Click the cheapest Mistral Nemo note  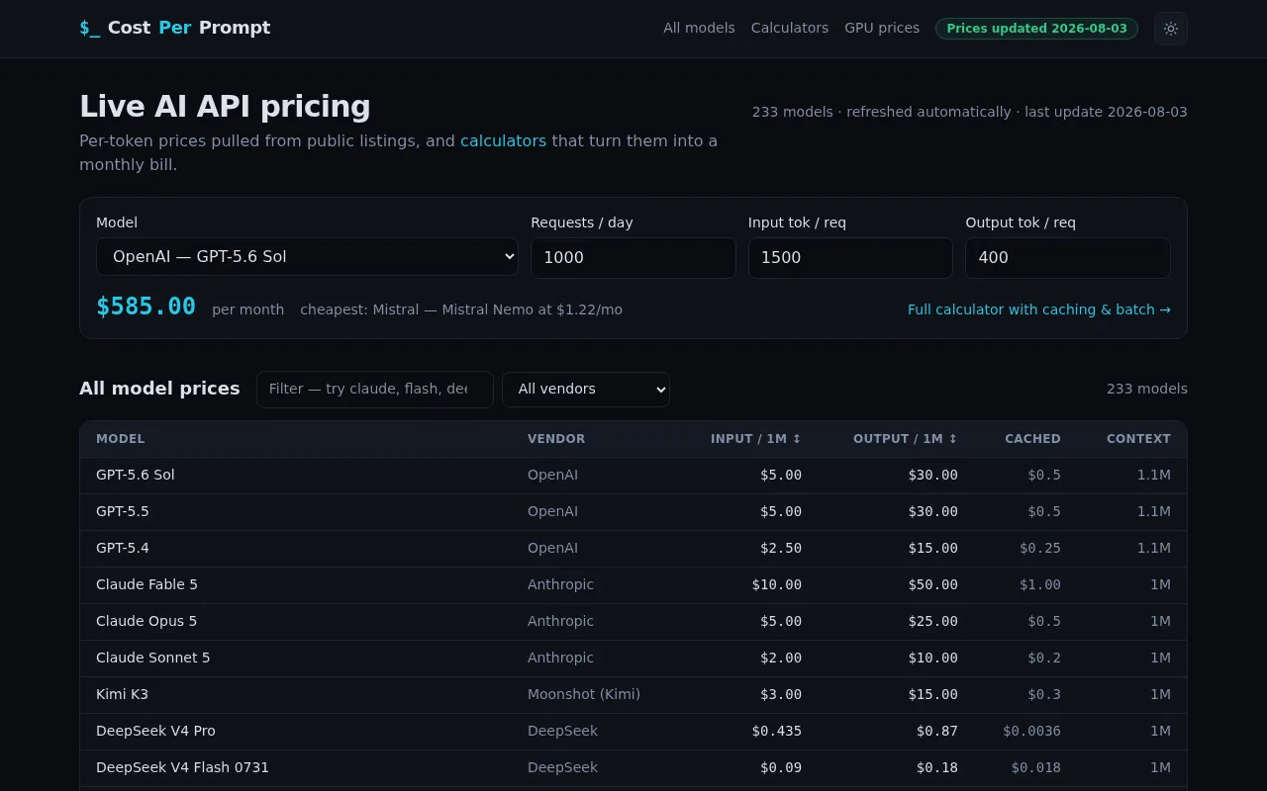pyautogui.click(x=461, y=309)
